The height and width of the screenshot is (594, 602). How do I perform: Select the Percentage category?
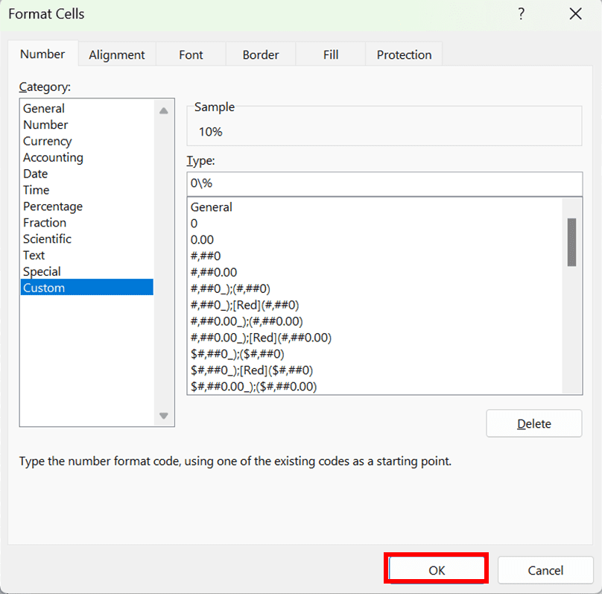(x=86, y=206)
